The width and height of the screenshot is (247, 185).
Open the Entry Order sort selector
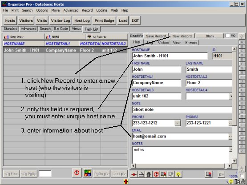click(24, 37)
